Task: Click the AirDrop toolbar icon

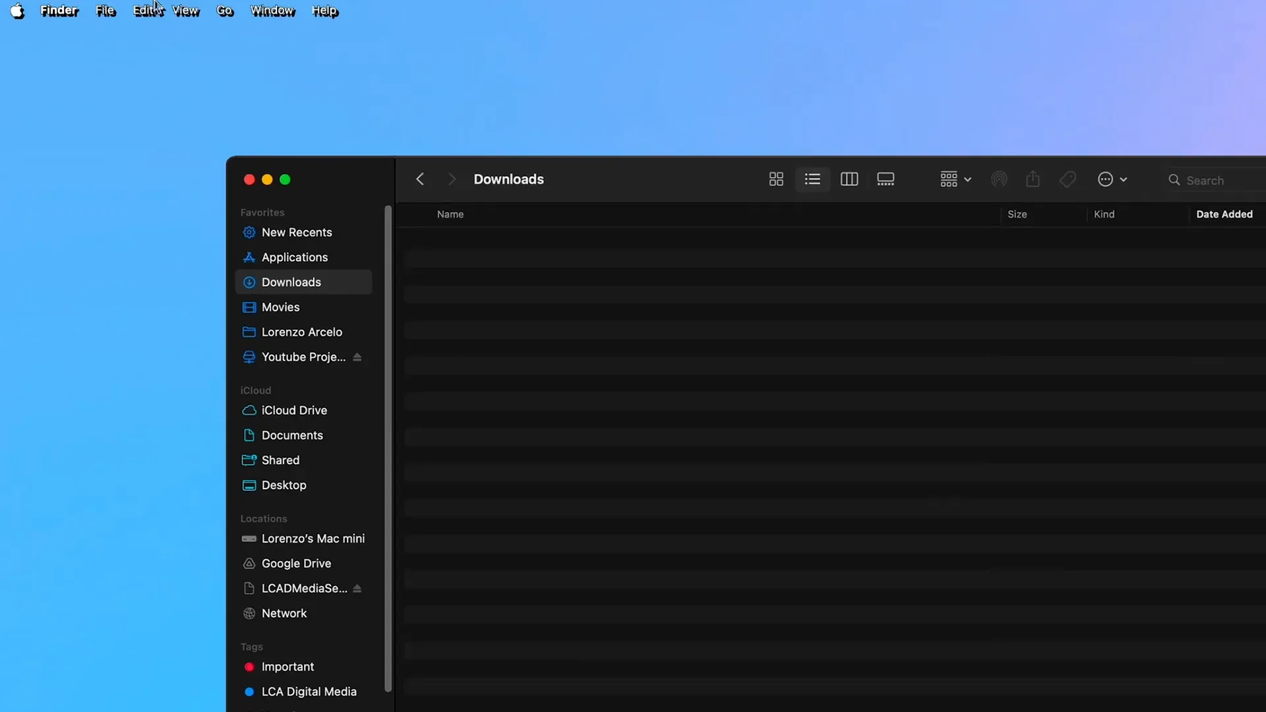Action: point(999,179)
